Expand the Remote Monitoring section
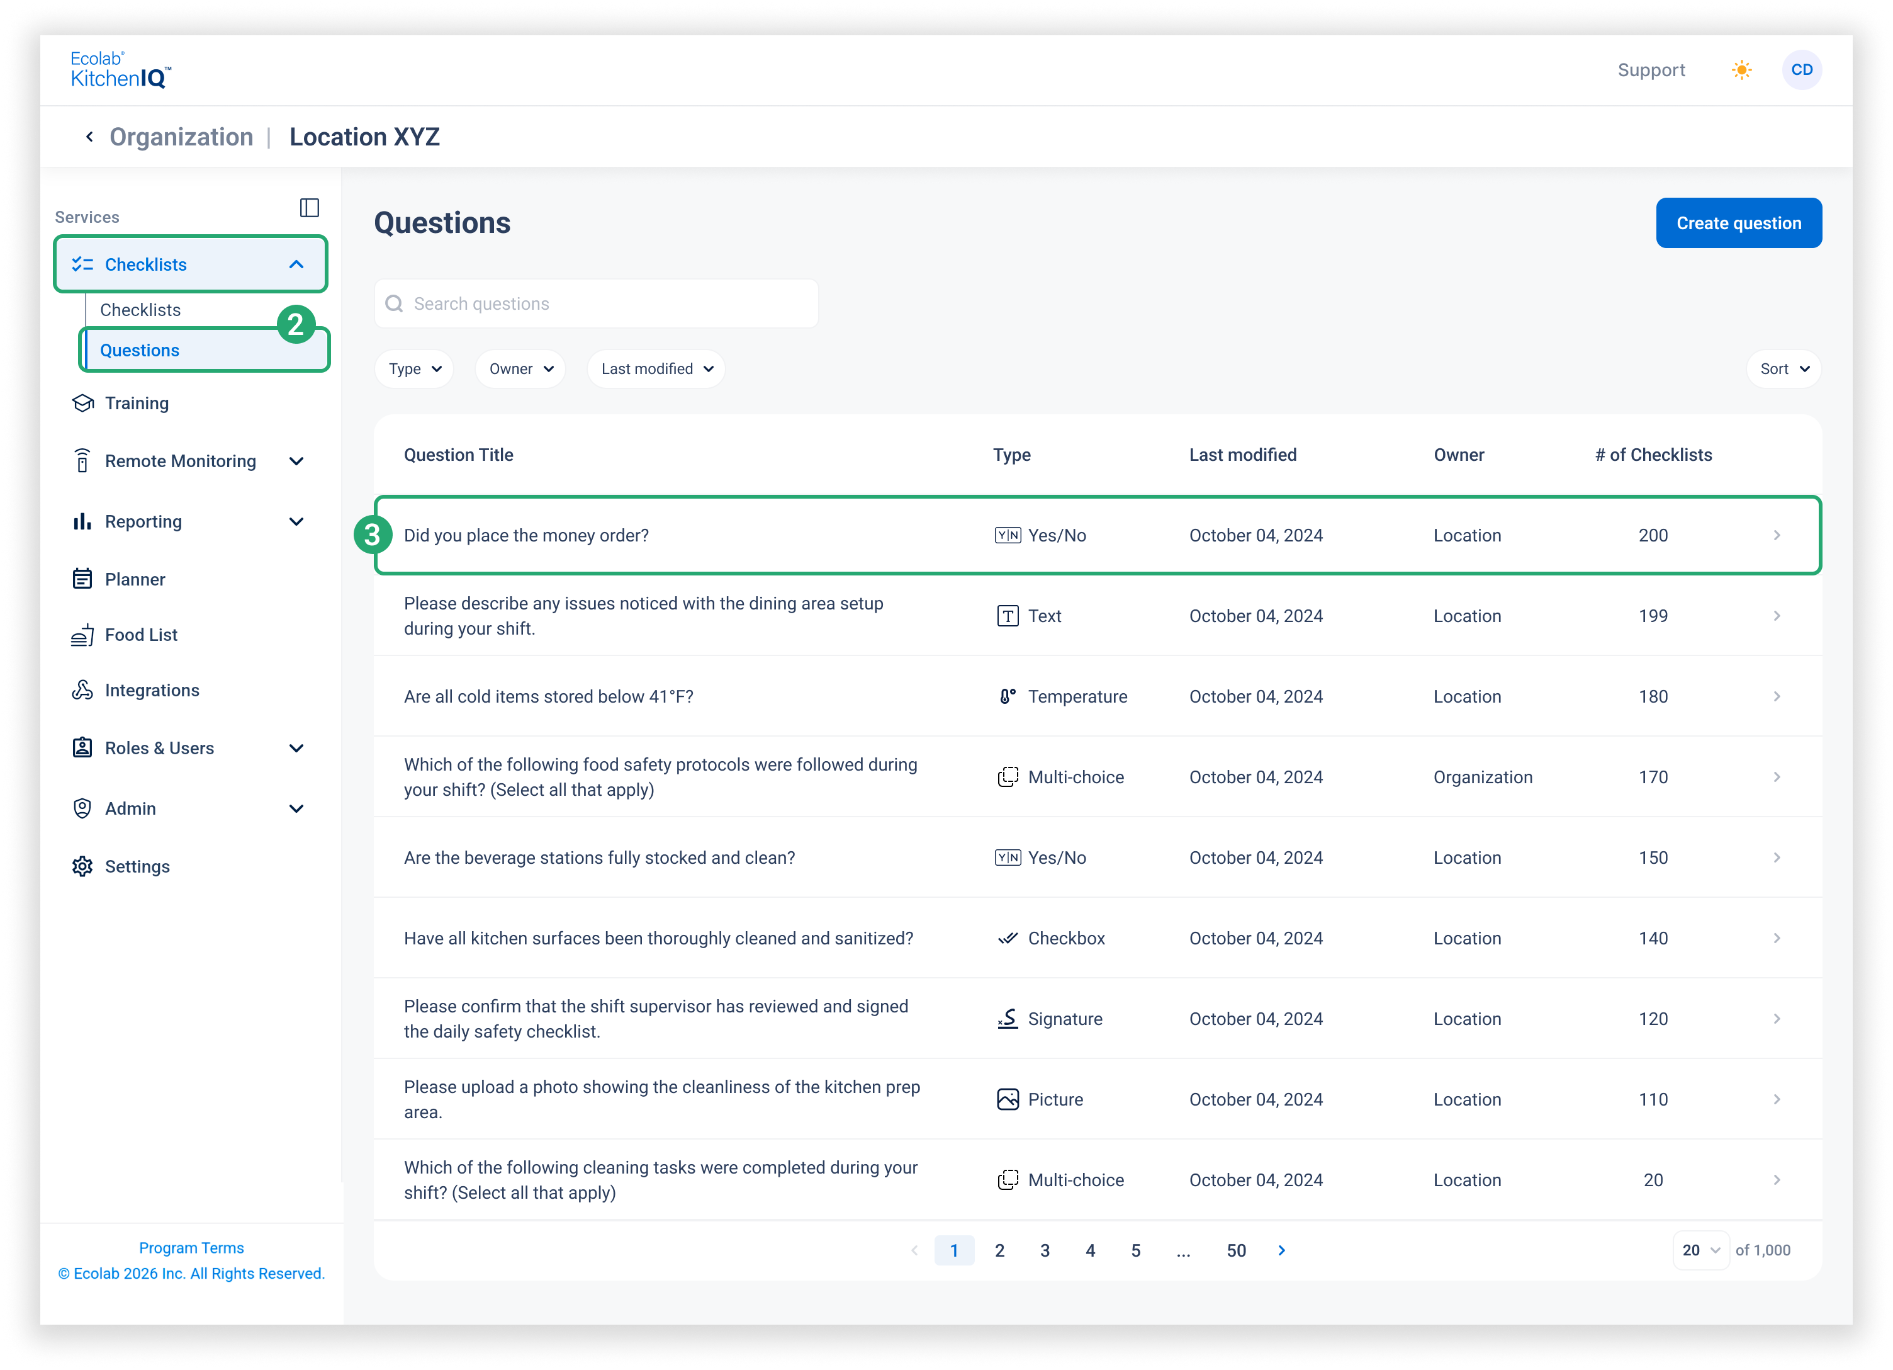The image size is (1893, 1370). click(x=296, y=461)
